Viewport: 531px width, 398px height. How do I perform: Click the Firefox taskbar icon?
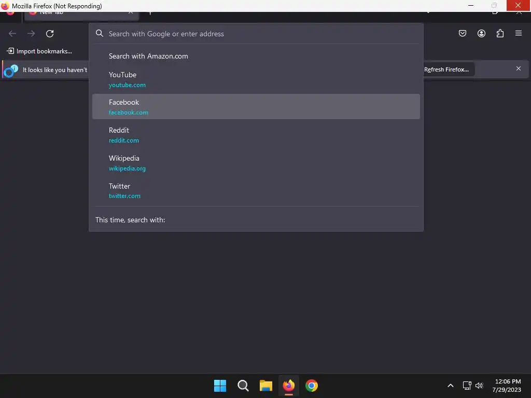pyautogui.click(x=288, y=386)
